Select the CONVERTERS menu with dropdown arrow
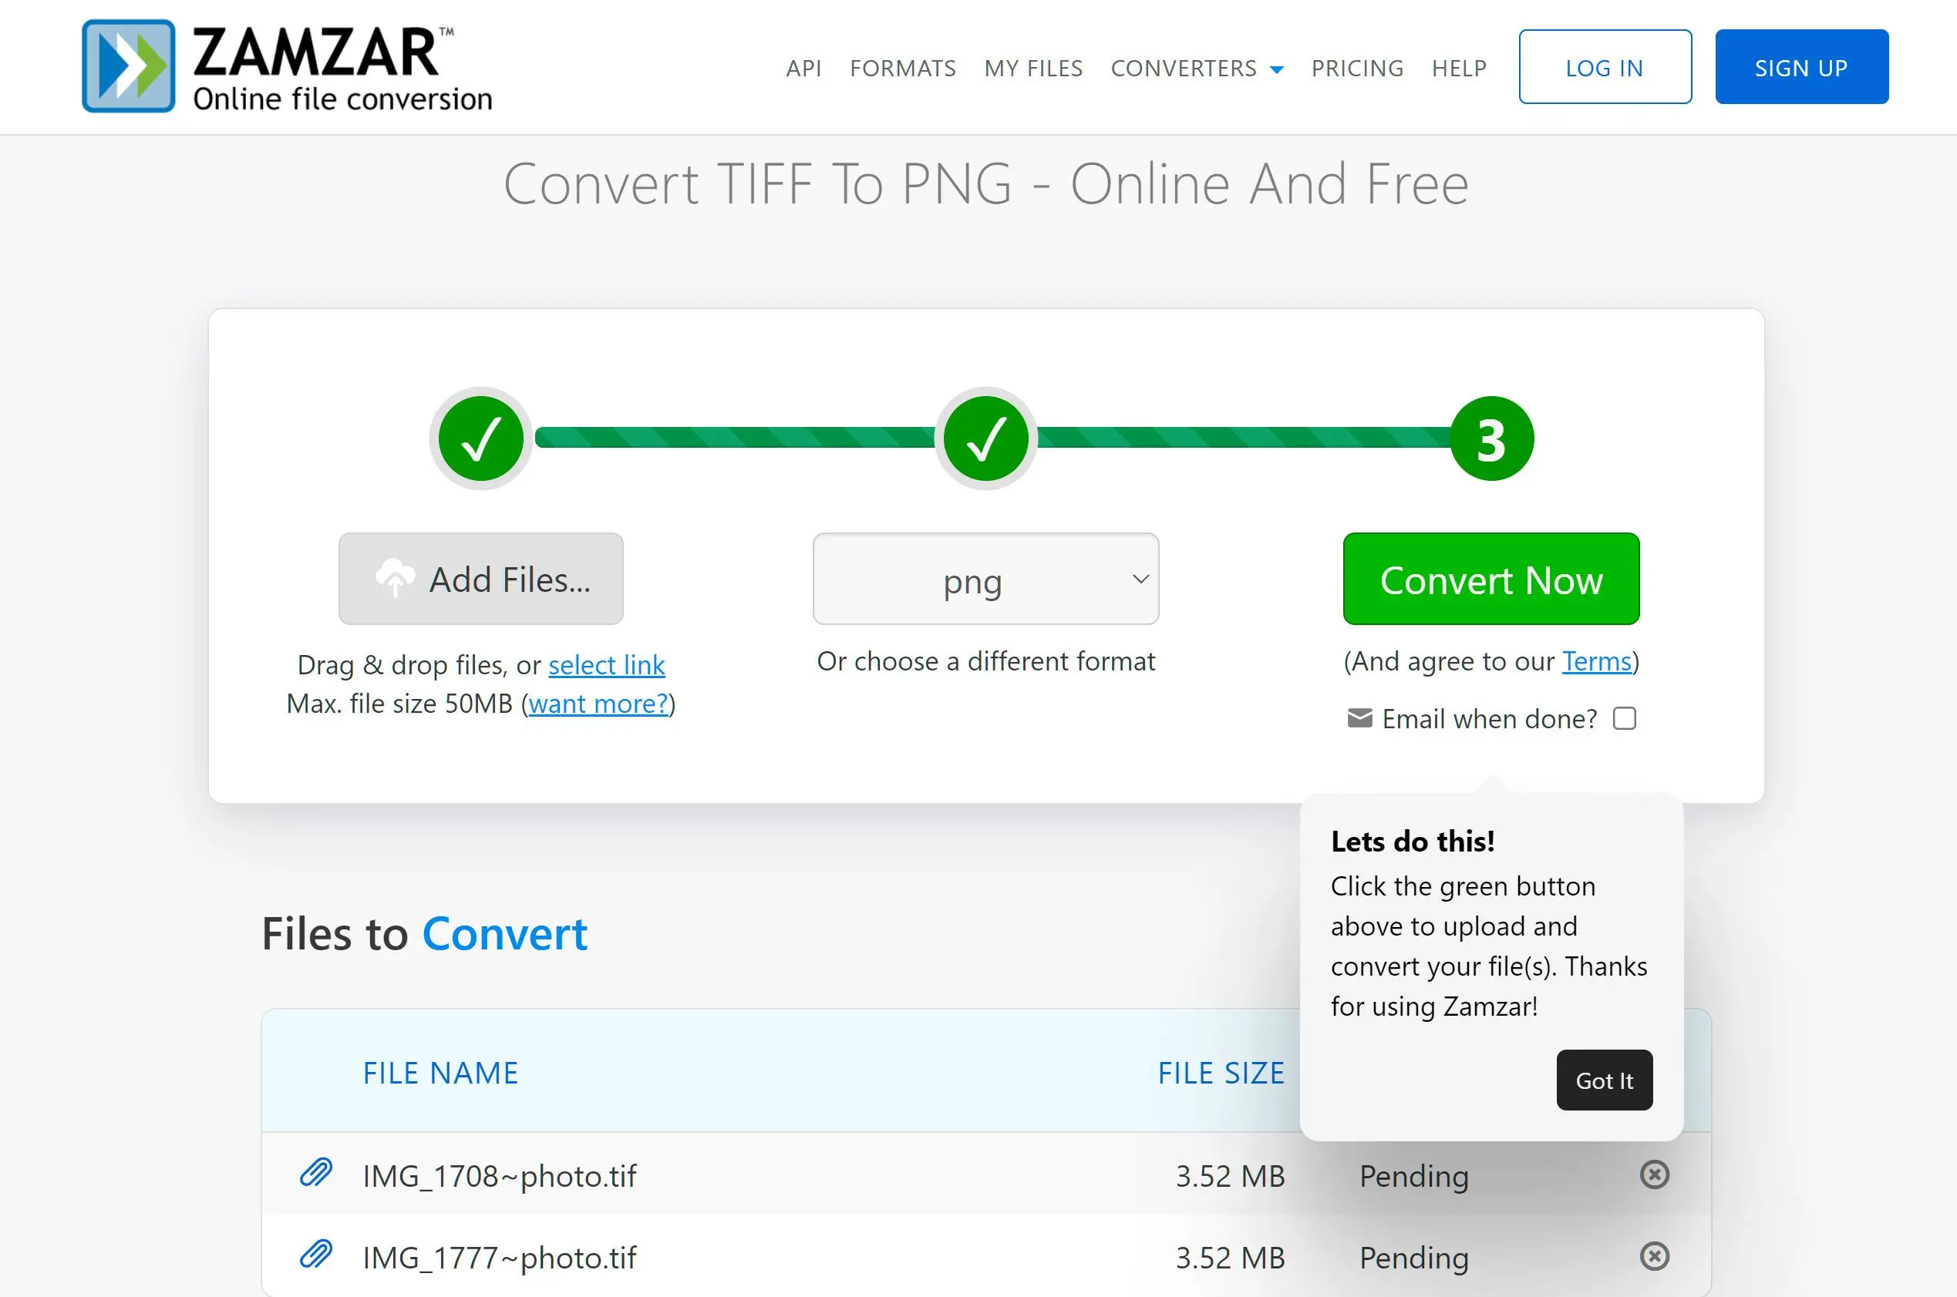This screenshot has width=1957, height=1297. [1197, 66]
